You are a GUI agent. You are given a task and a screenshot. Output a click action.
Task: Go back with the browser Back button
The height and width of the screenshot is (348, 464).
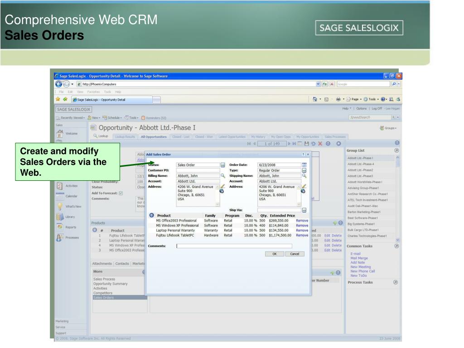58,84
